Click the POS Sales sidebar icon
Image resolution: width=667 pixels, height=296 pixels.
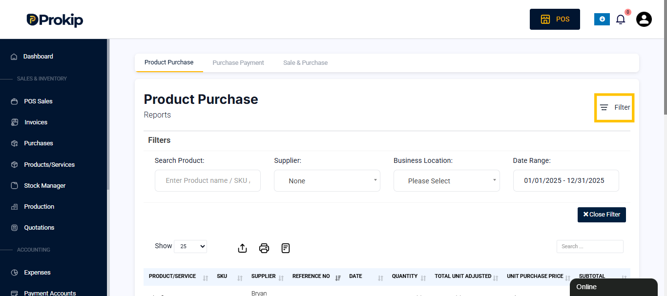[x=14, y=101]
